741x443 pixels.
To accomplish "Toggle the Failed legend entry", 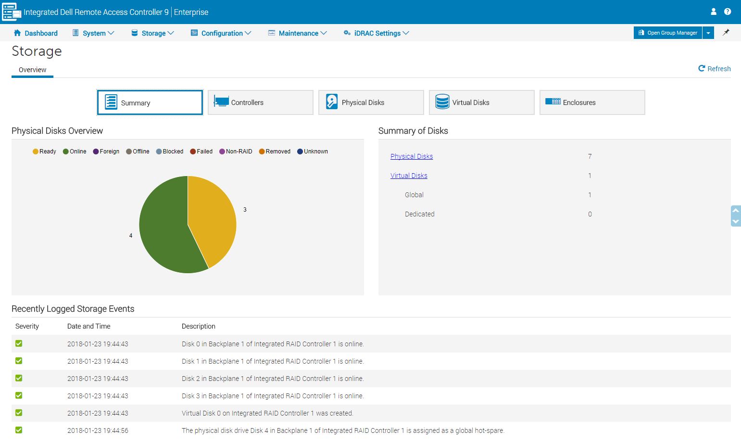I will point(201,152).
